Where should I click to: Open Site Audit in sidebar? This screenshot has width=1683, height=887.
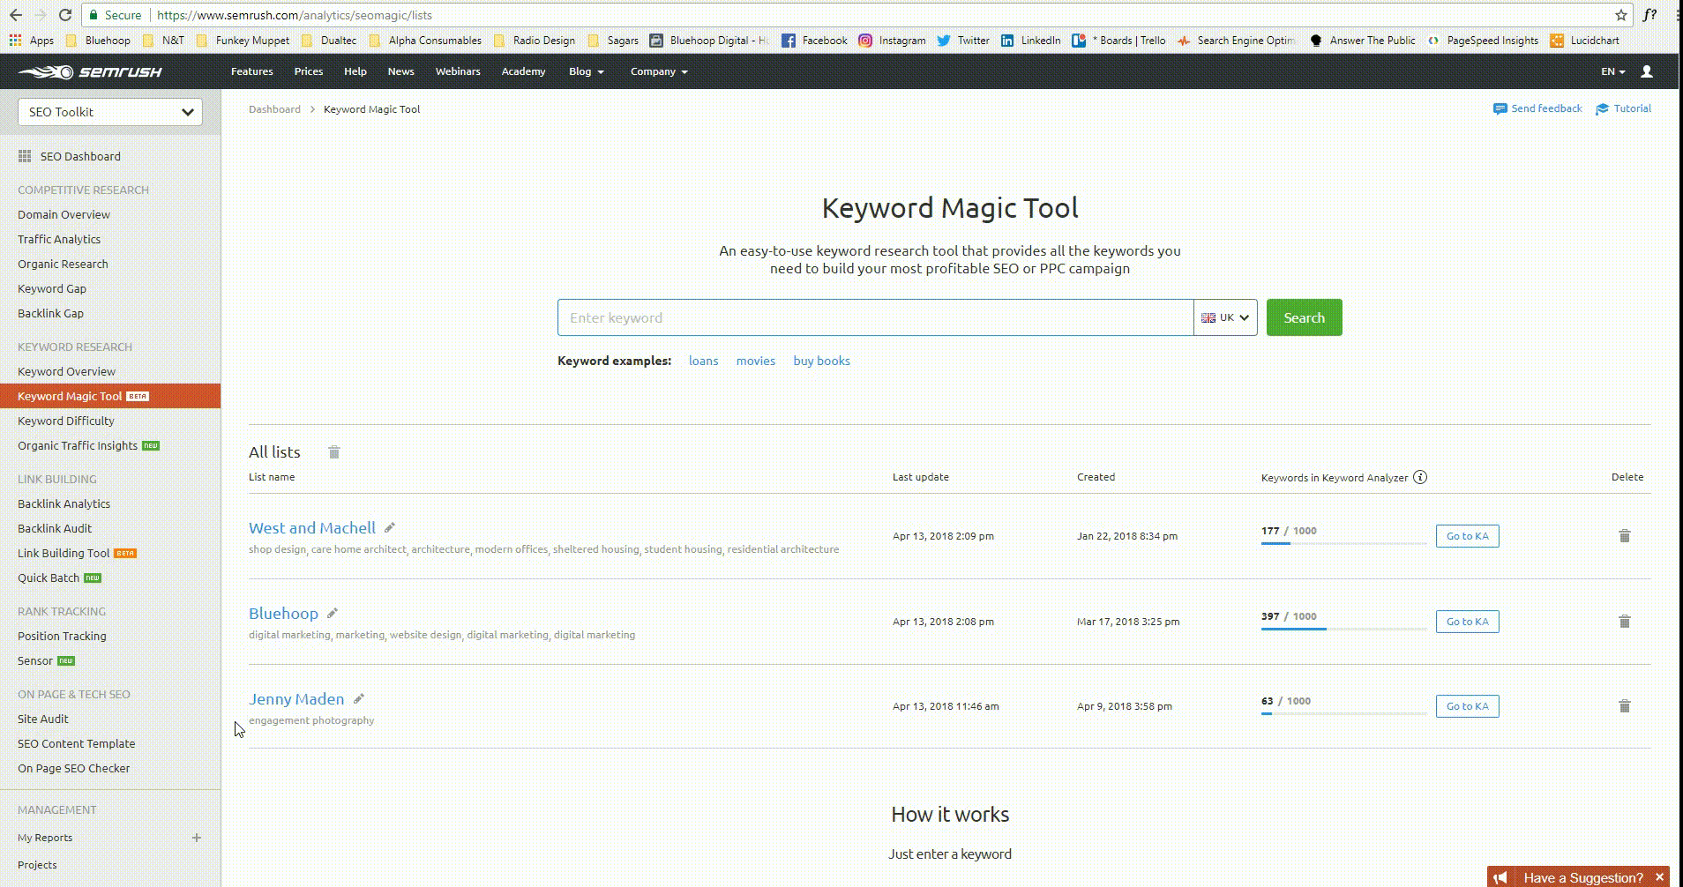pyautogui.click(x=42, y=719)
